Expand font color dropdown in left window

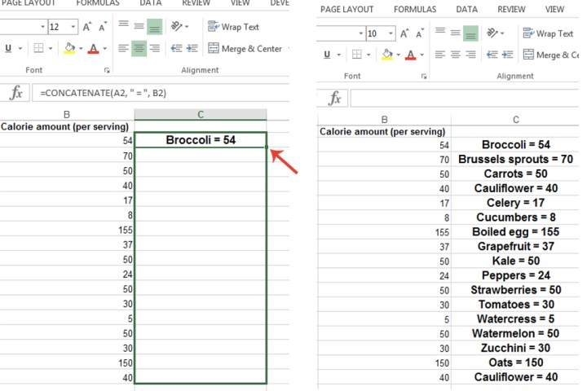coord(105,48)
